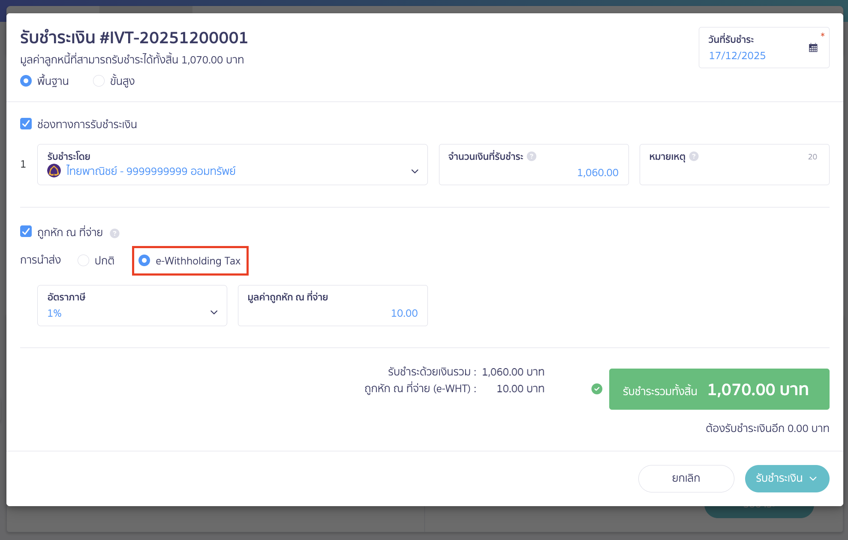Open the calendar icon for payment date

pos(813,48)
